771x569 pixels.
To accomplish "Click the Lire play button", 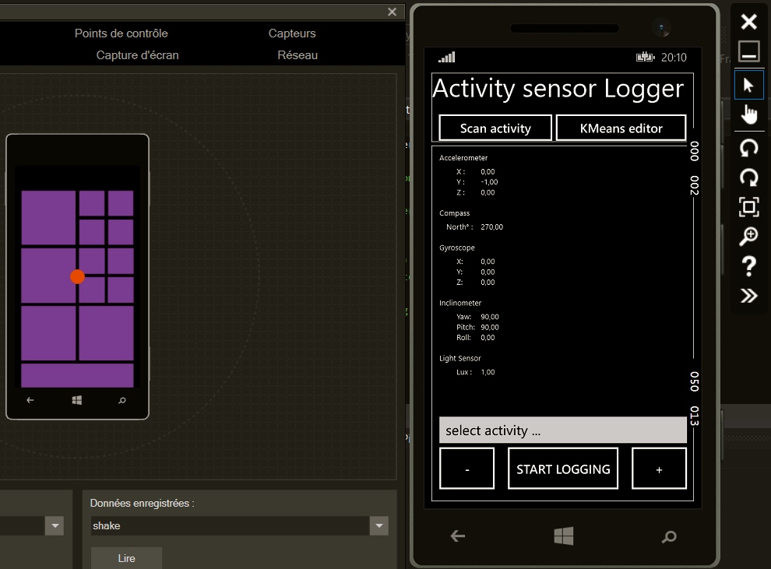I will [126, 558].
